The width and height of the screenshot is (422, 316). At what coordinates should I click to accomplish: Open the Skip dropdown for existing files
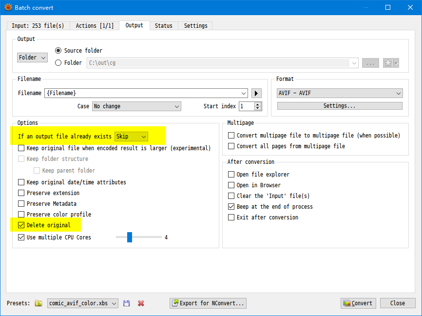pyautogui.click(x=131, y=137)
